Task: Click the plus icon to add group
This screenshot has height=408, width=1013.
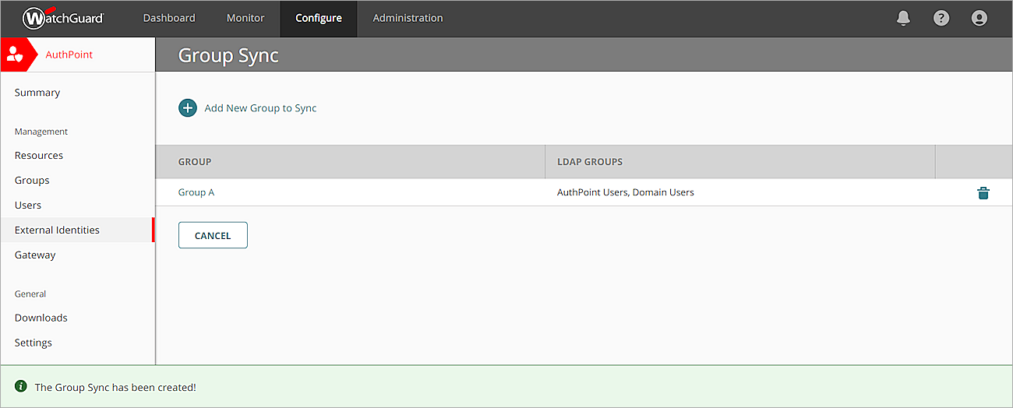Action: click(x=188, y=108)
